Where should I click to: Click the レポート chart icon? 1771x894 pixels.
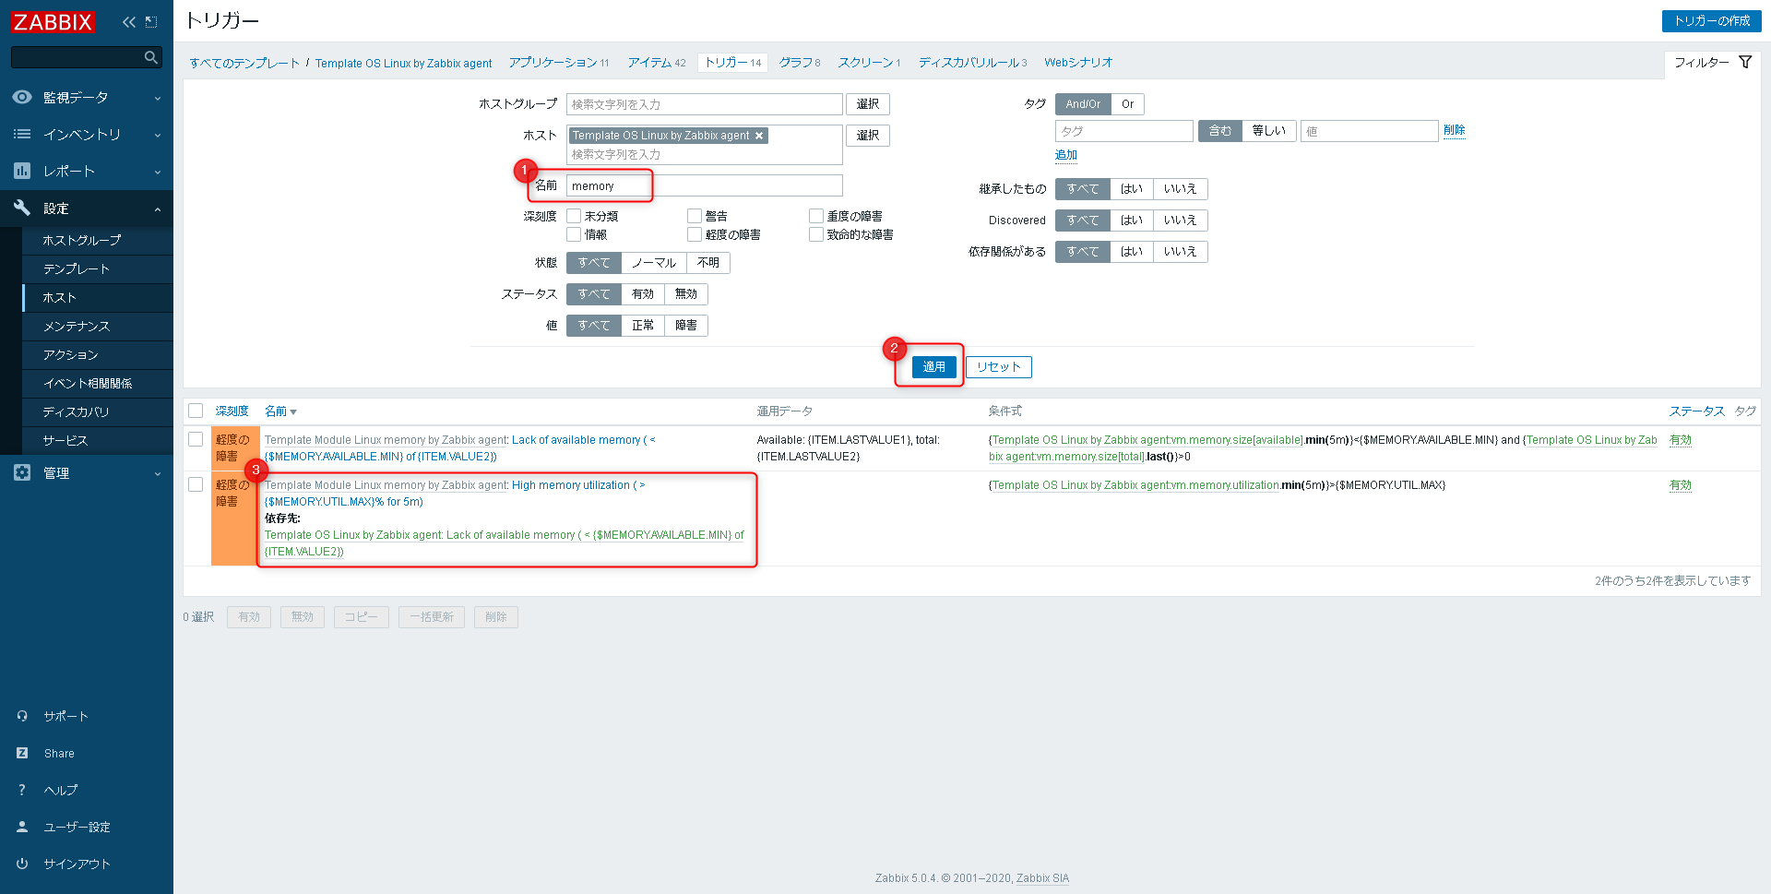point(22,171)
